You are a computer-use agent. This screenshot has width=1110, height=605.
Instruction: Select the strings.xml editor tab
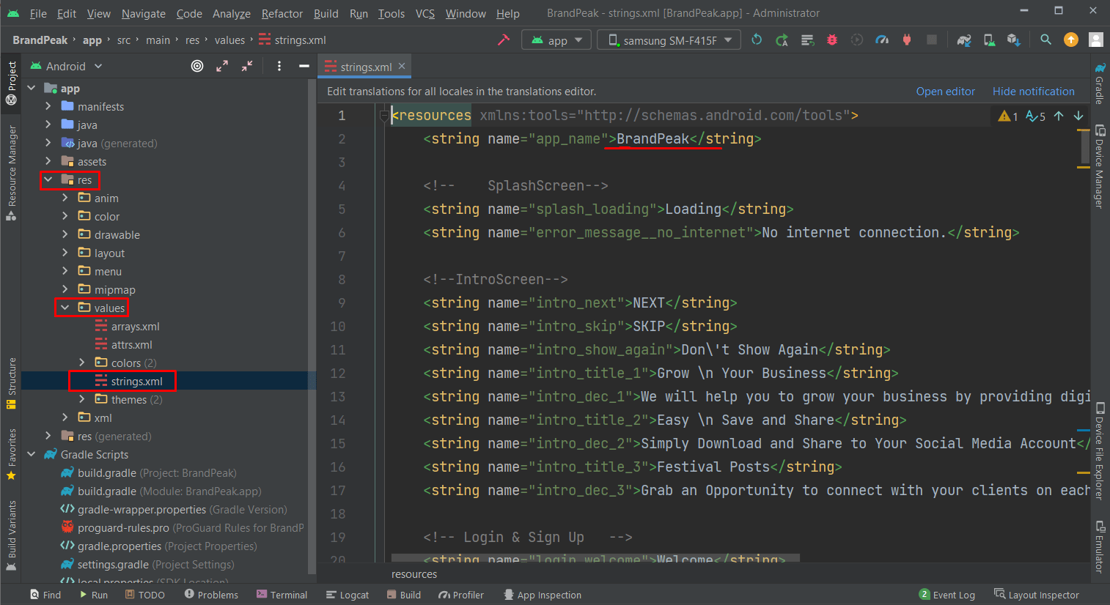[364, 67]
